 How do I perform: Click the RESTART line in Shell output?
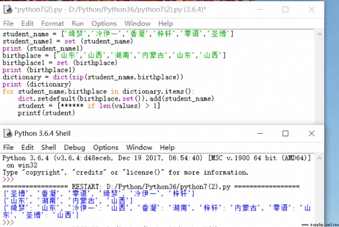(151, 187)
